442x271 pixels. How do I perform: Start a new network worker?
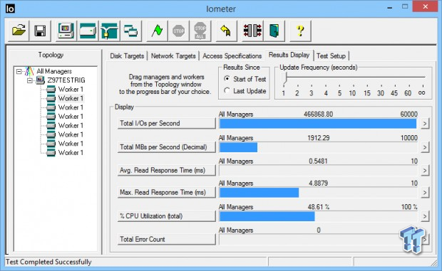pos(109,31)
